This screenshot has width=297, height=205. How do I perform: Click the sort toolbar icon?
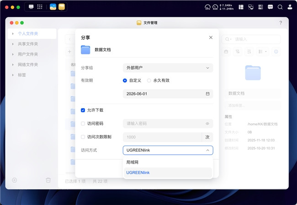(x=249, y=52)
